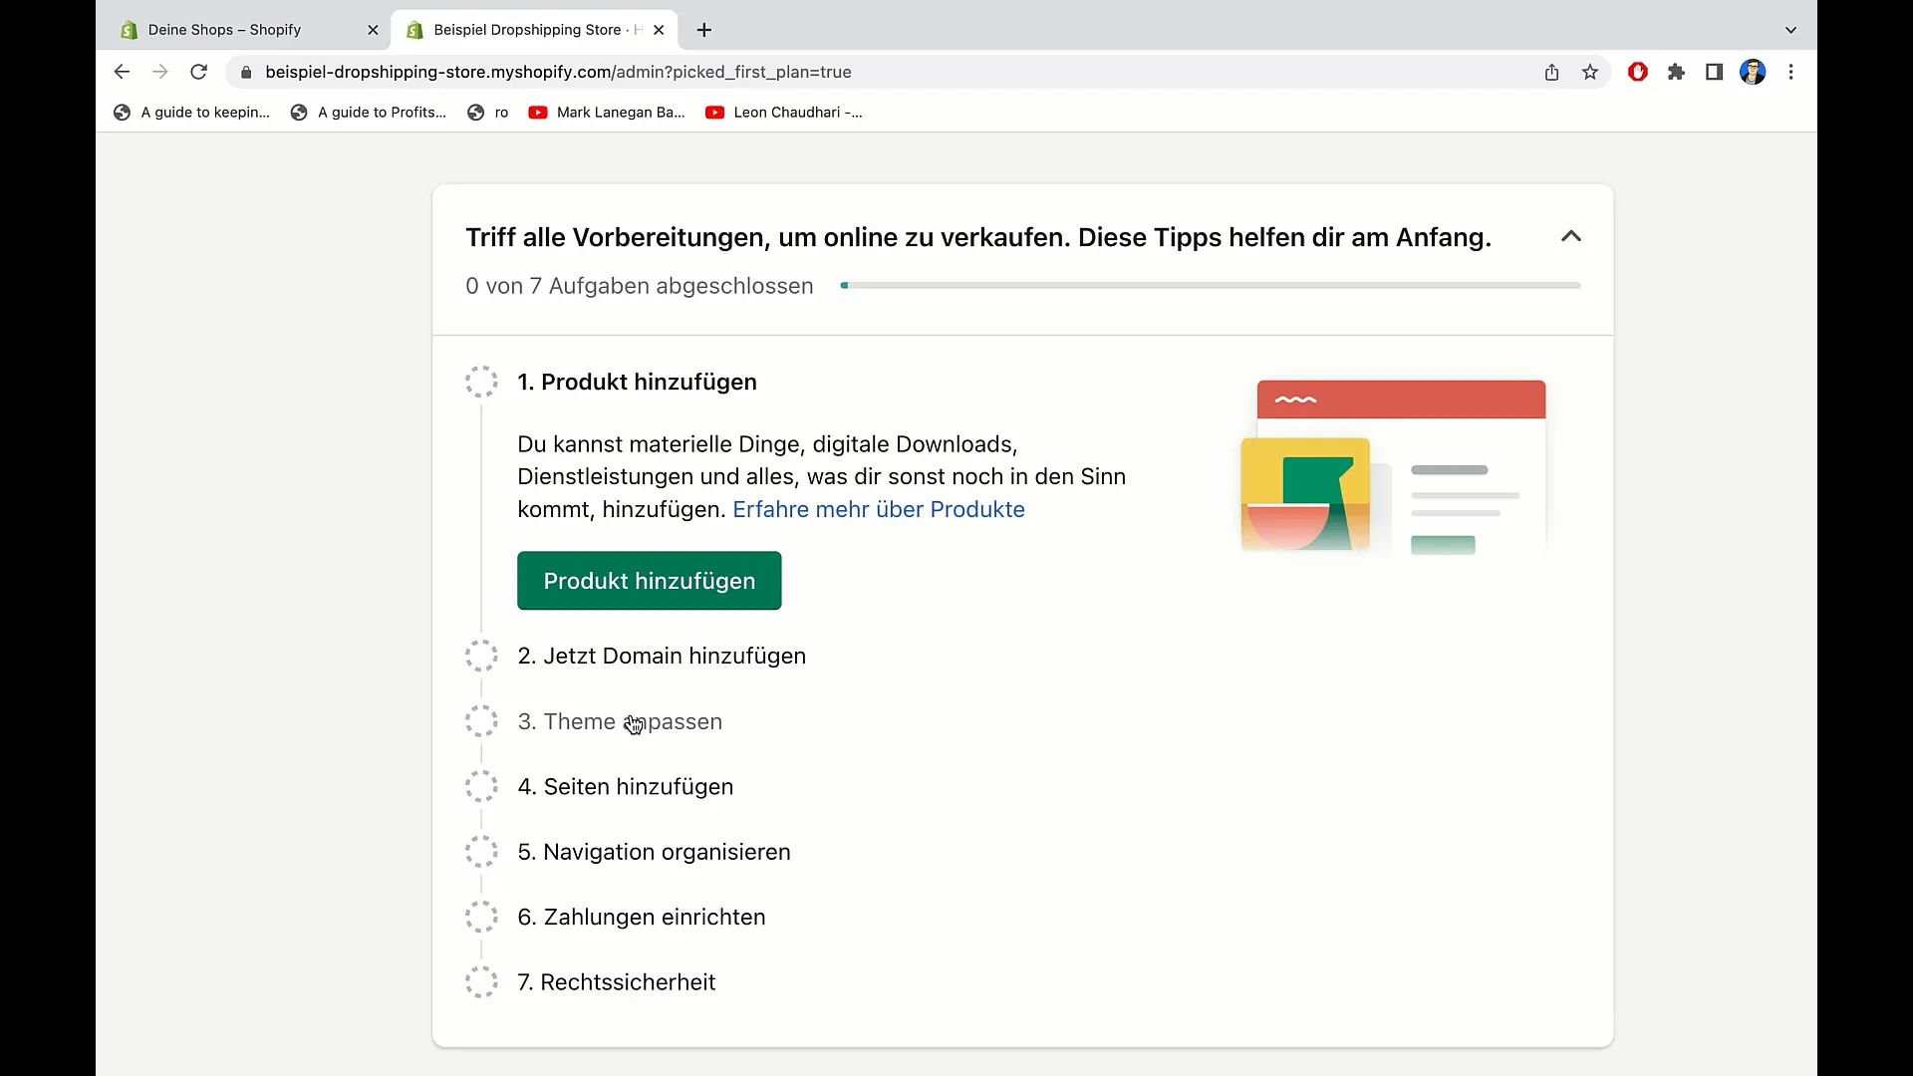Collapse the setup guide with the chevron
Image resolution: width=1913 pixels, height=1076 pixels.
click(1571, 236)
